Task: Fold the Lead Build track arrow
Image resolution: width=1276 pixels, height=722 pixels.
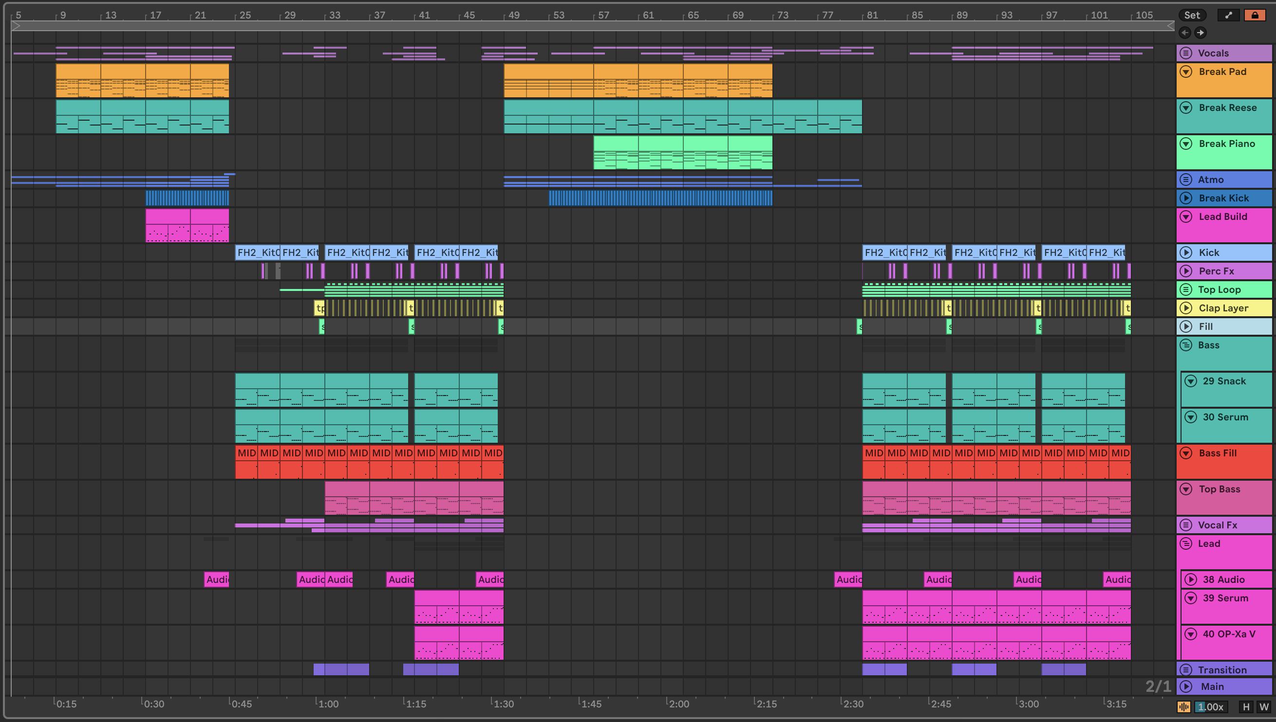Action: click(x=1186, y=216)
